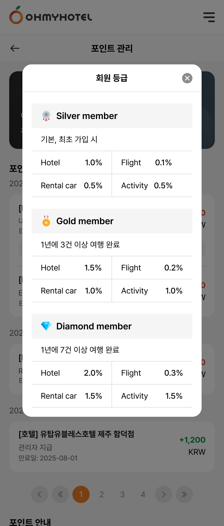
Task: Select page 1 in pagination
Action: coord(81,494)
